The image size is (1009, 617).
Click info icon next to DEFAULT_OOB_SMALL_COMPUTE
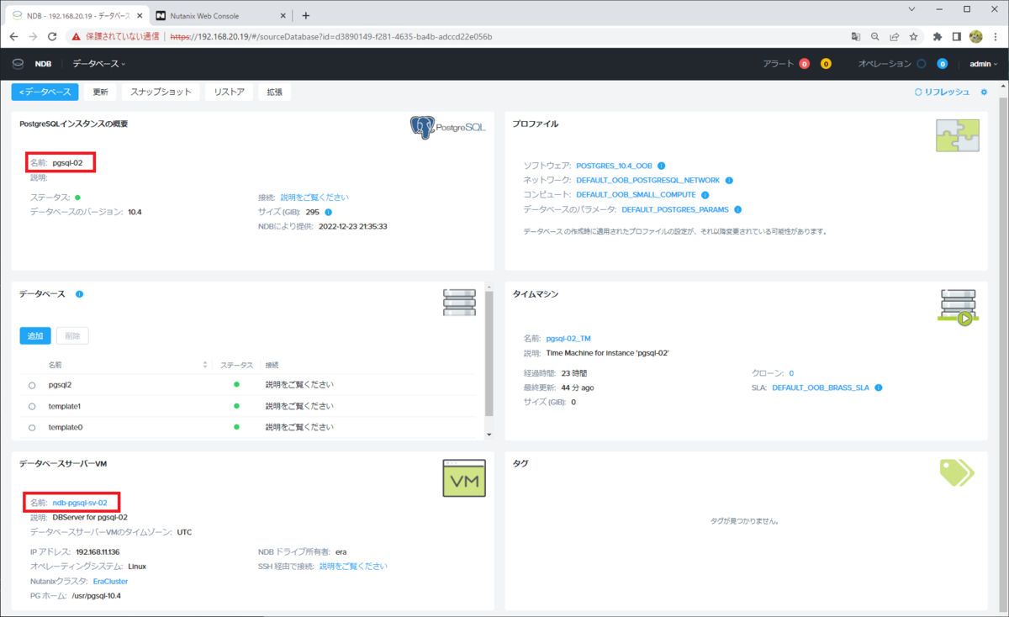pyautogui.click(x=705, y=195)
